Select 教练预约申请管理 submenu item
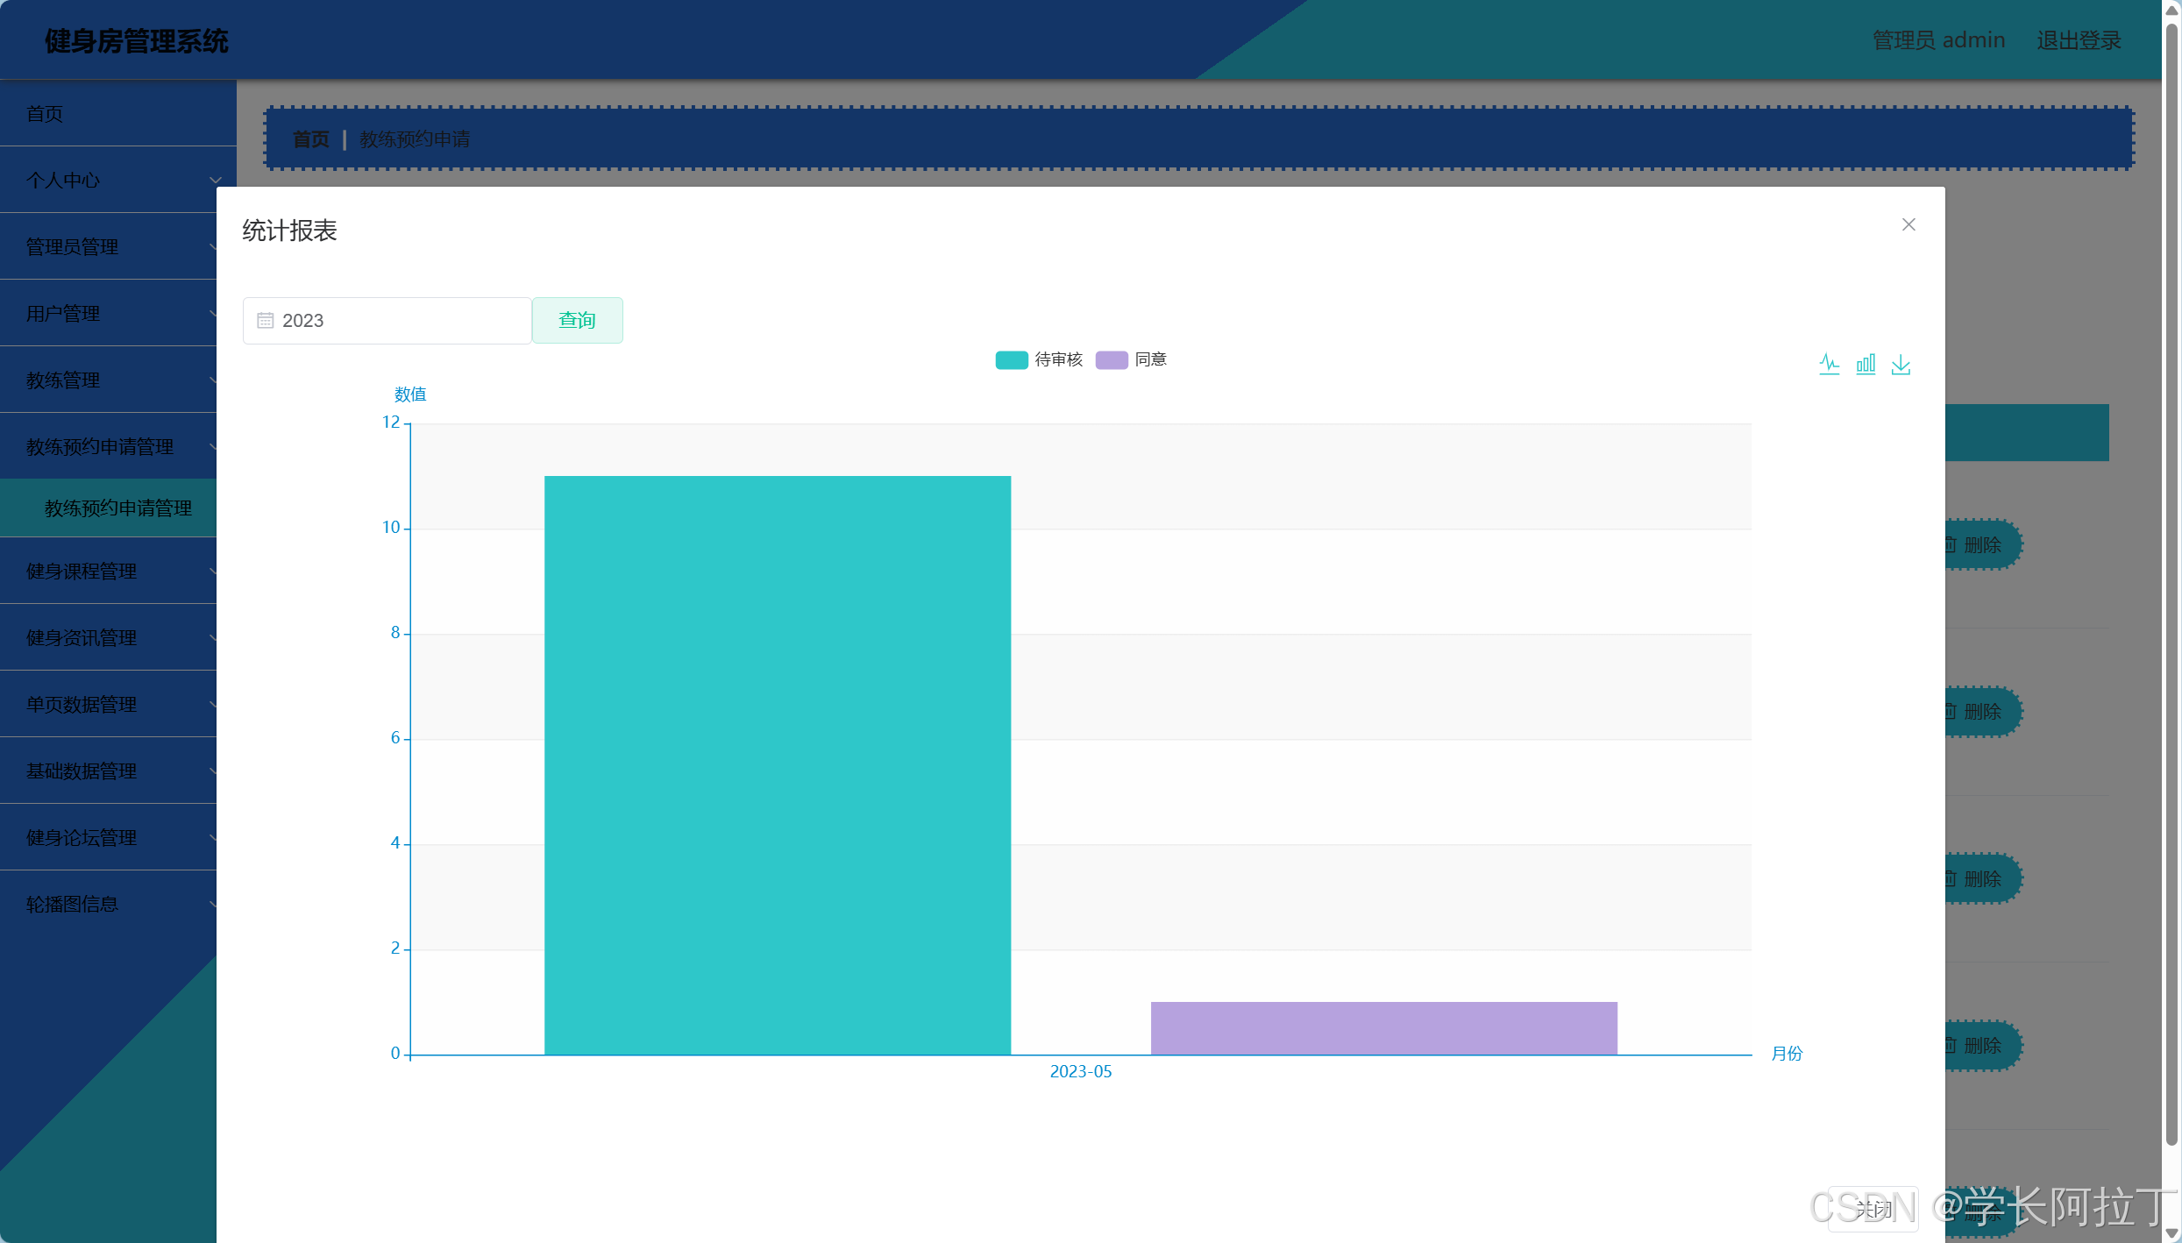 click(x=117, y=508)
